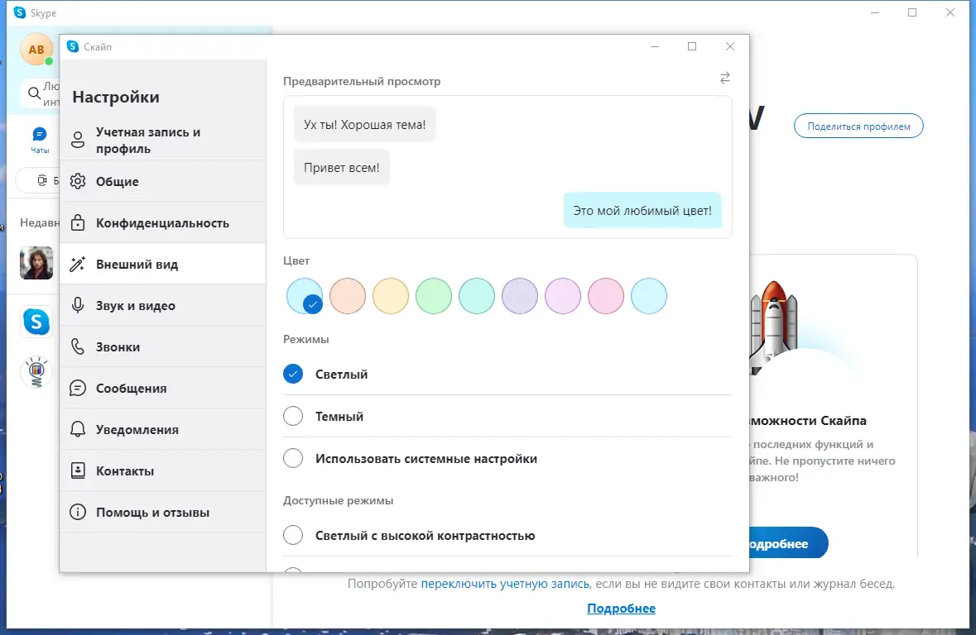This screenshot has height=635, width=976.
Task: Open Сообщения settings section
Action: (x=163, y=388)
